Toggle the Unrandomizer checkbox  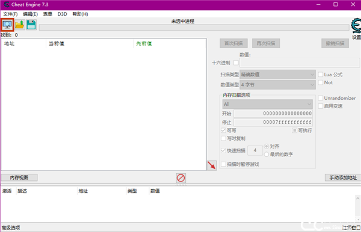tap(321, 98)
